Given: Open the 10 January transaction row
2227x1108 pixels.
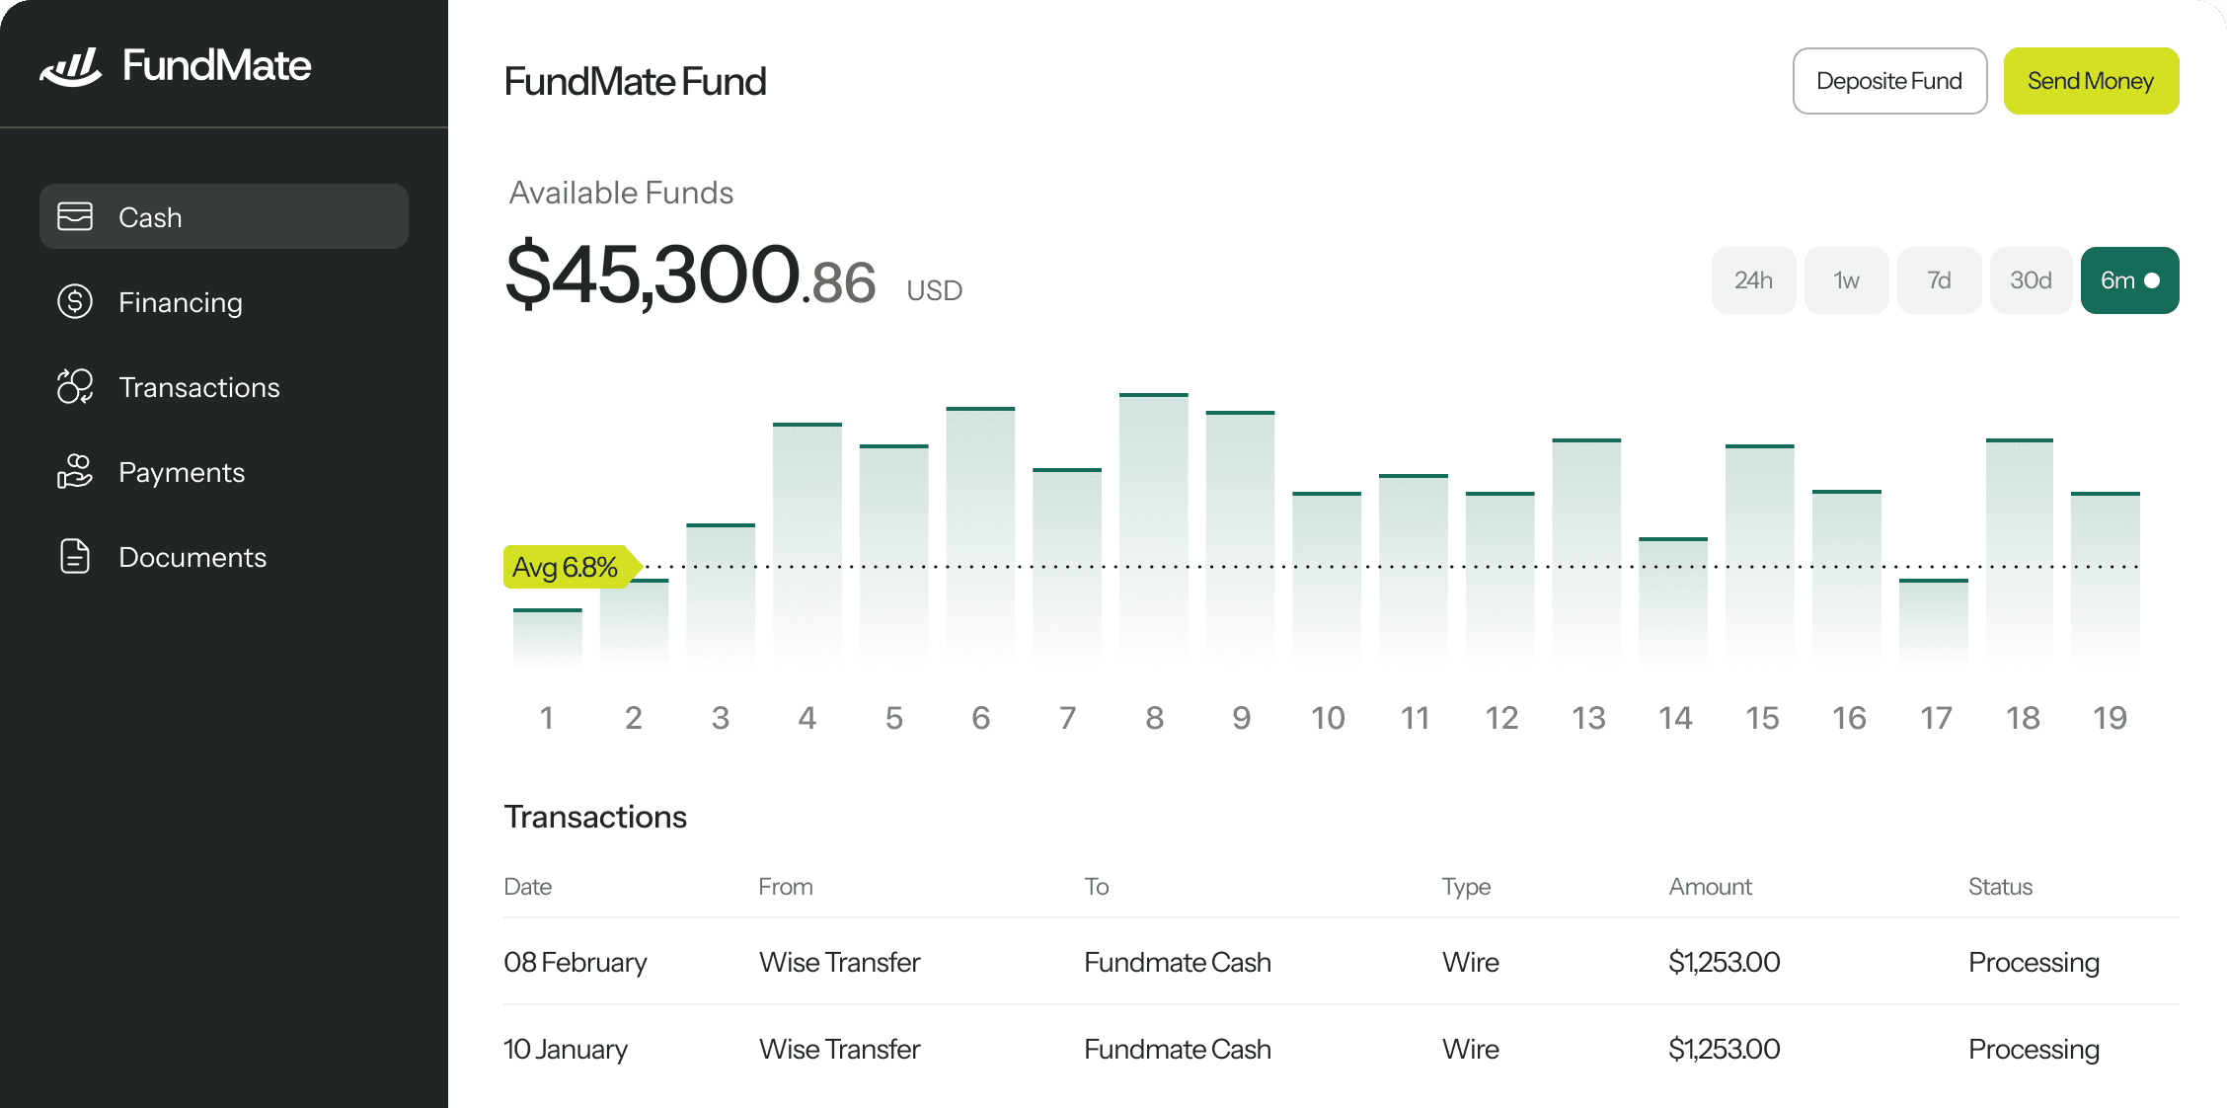Looking at the screenshot, I should point(1341,1049).
